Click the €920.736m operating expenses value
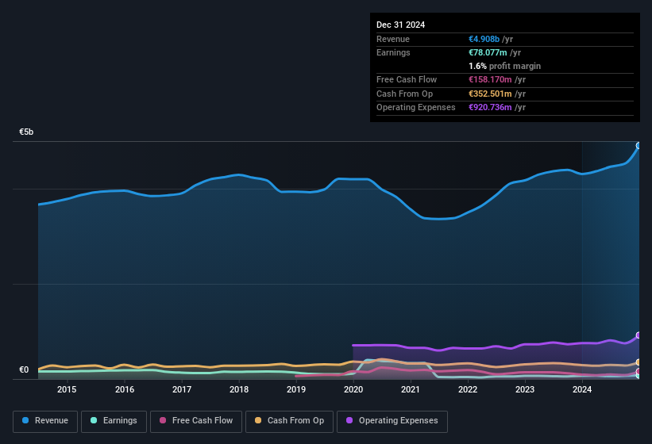 coord(490,108)
